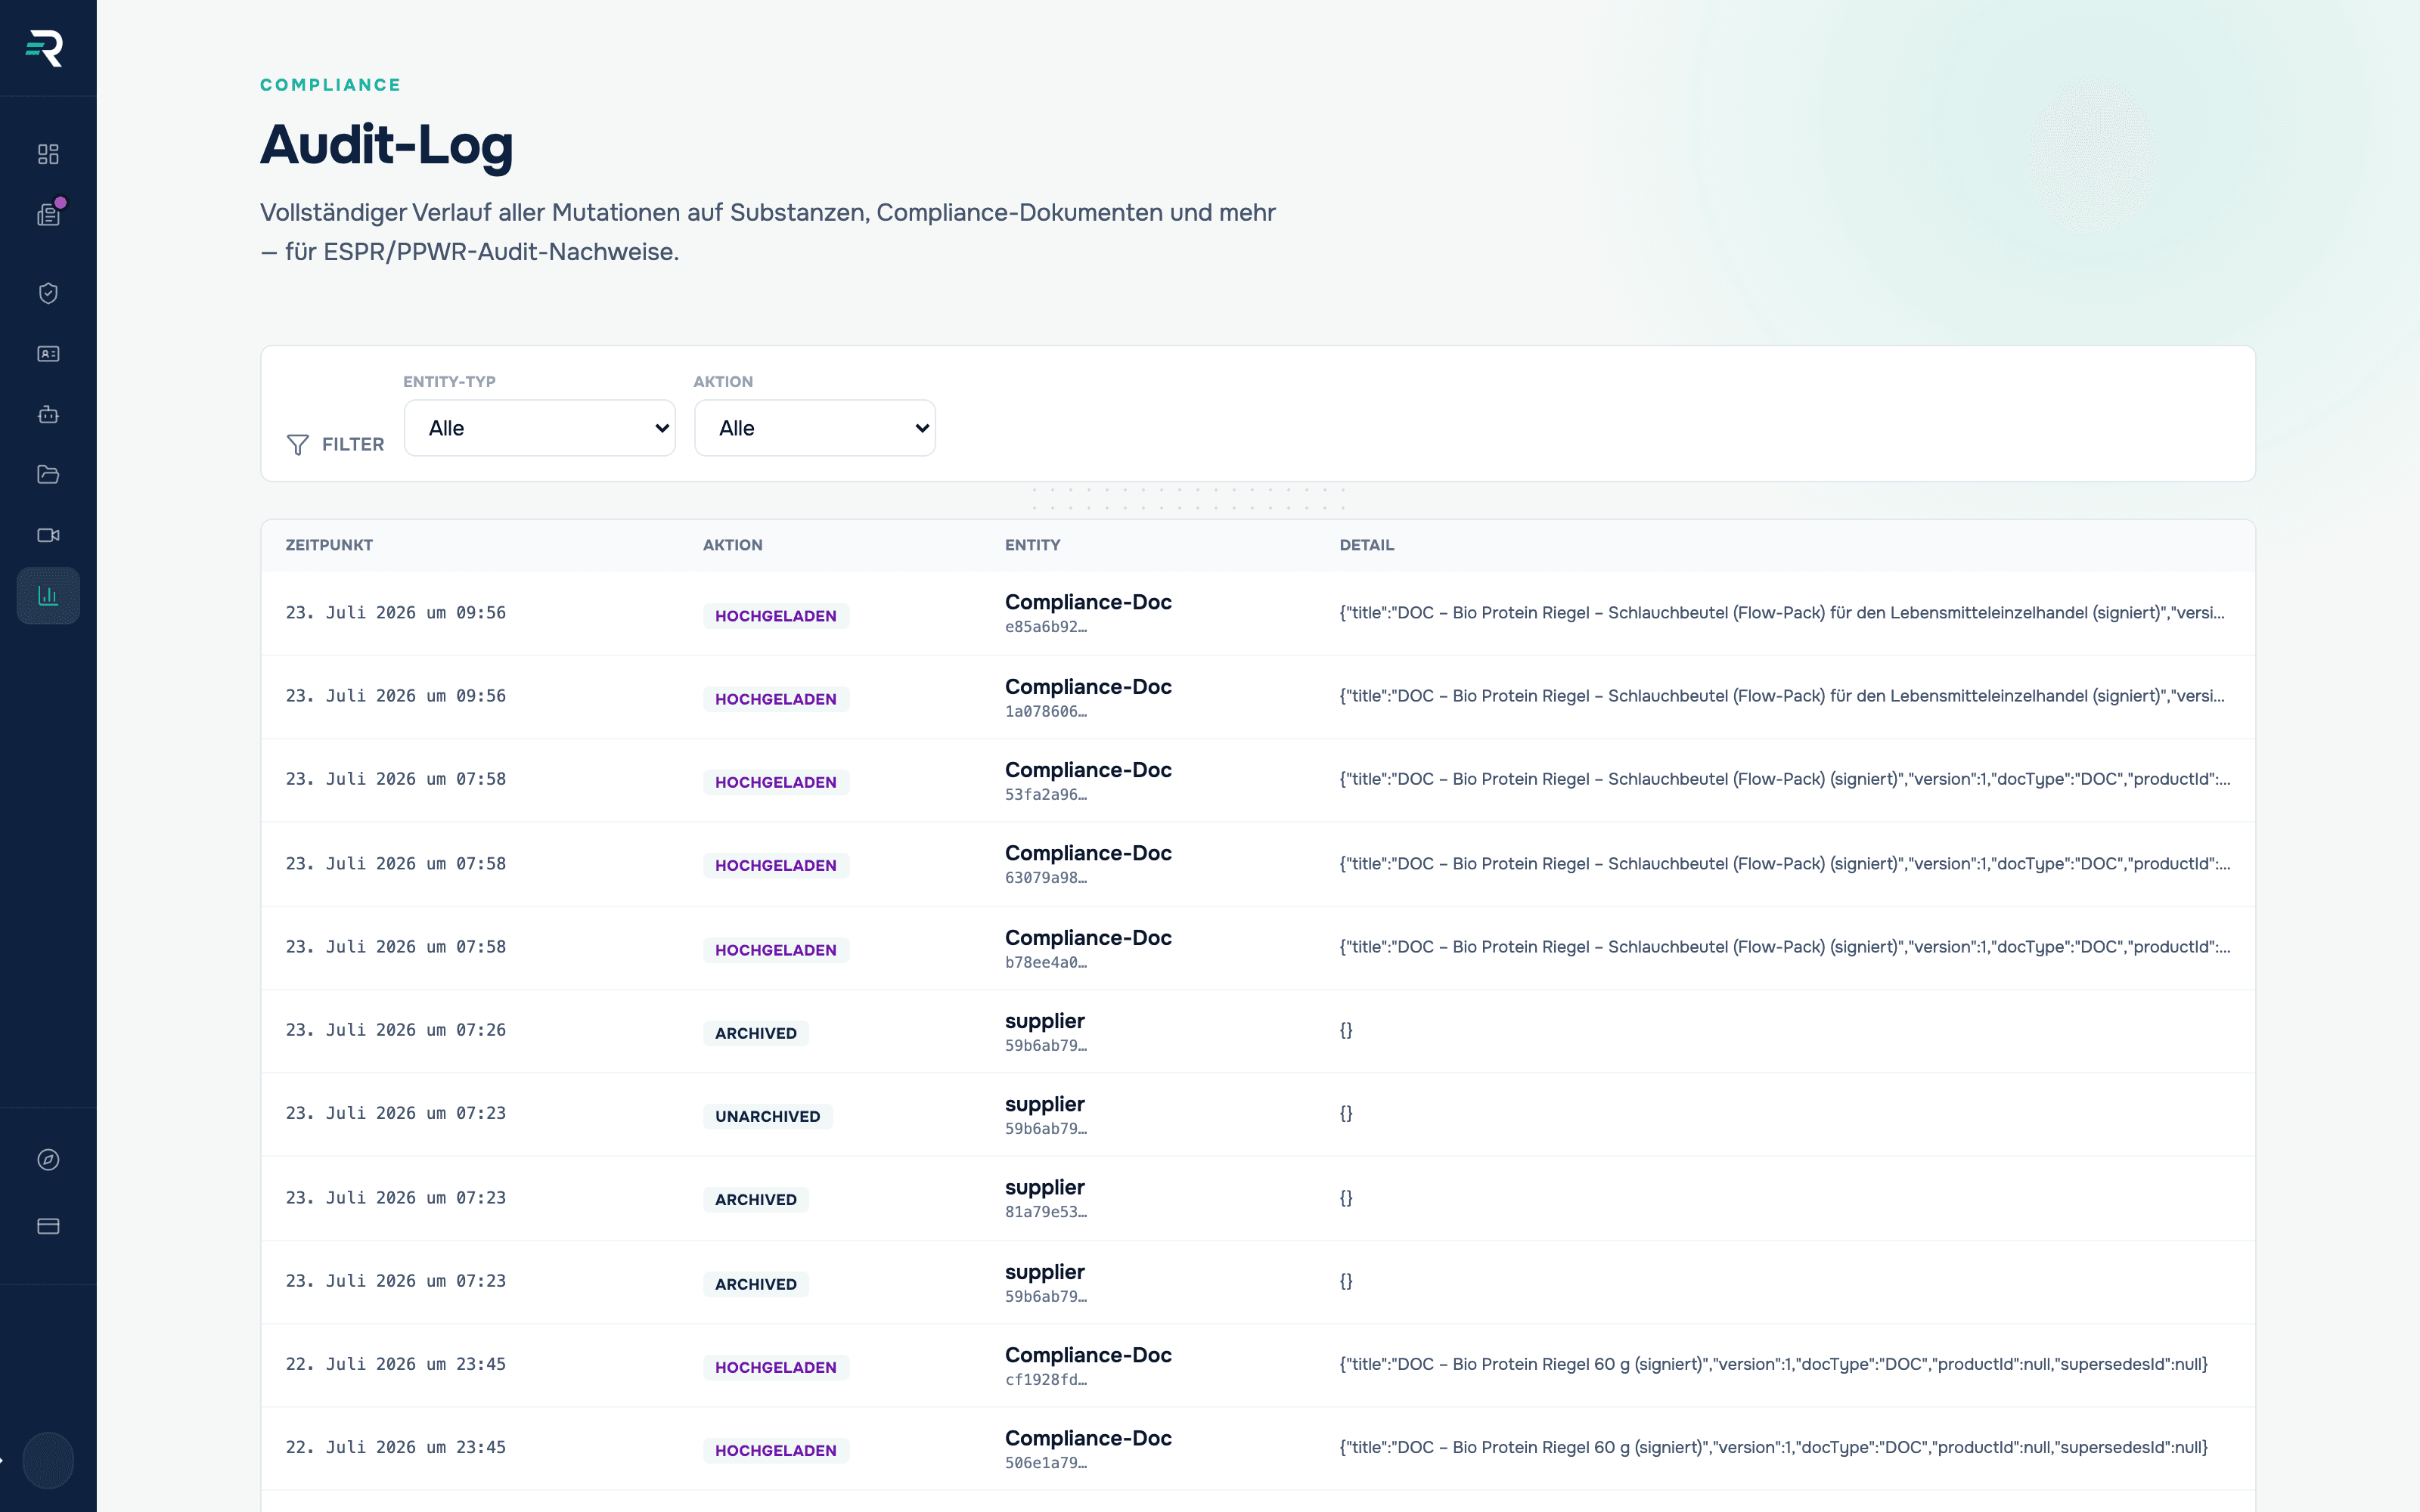The height and width of the screenshot is (1512, 2420).
Task: Open the ID card sidebar icon
Action: (48, 354)
